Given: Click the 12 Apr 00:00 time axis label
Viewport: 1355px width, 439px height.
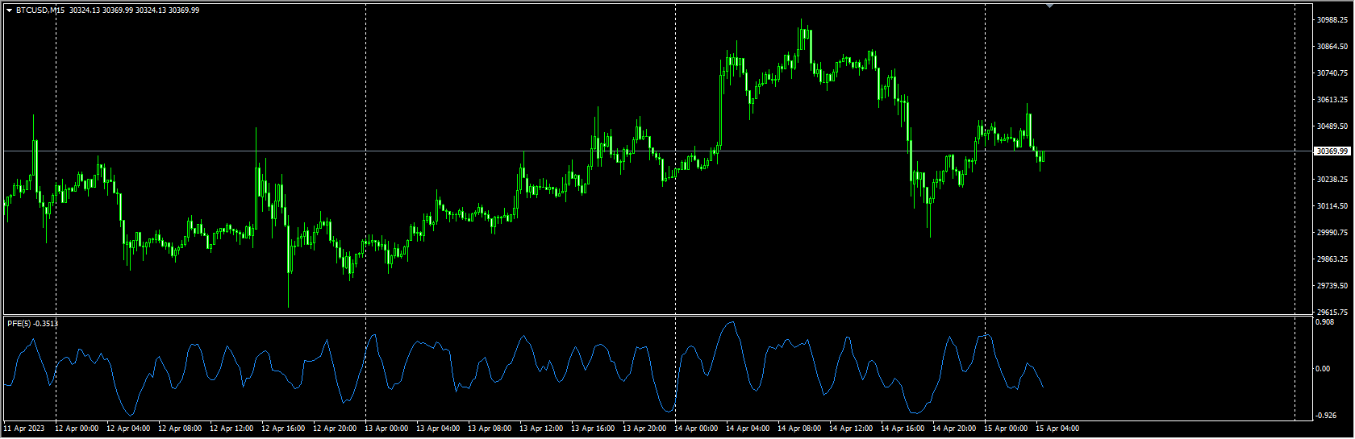Looking at the screenshot, I should pyautogui.click(x=77, y=429).
